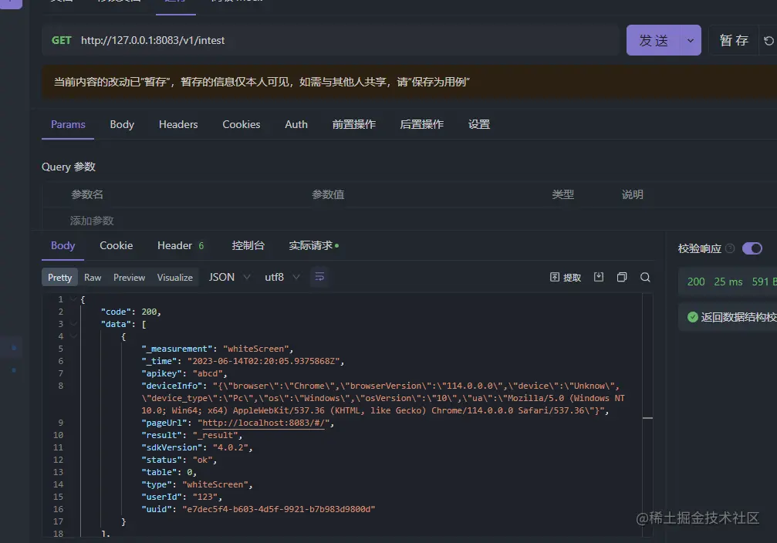
Task: Open the utf8 encoding dropdown
Action: coord(282,277)
